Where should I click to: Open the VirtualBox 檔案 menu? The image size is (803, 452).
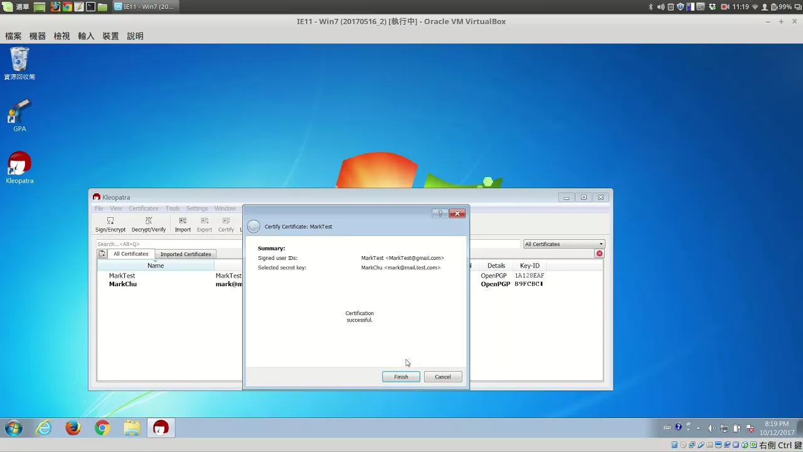coord(13,36)
